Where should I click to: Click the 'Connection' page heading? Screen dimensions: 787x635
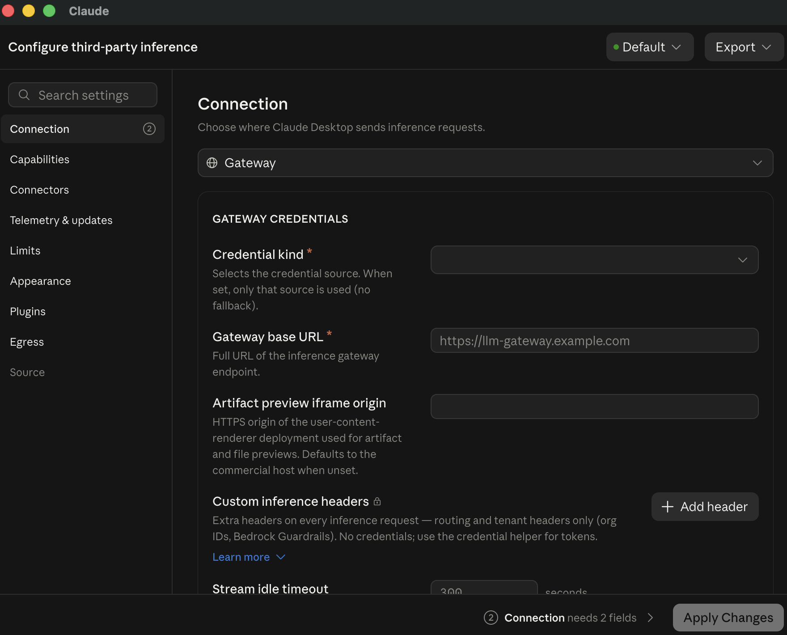click(243, 104)
